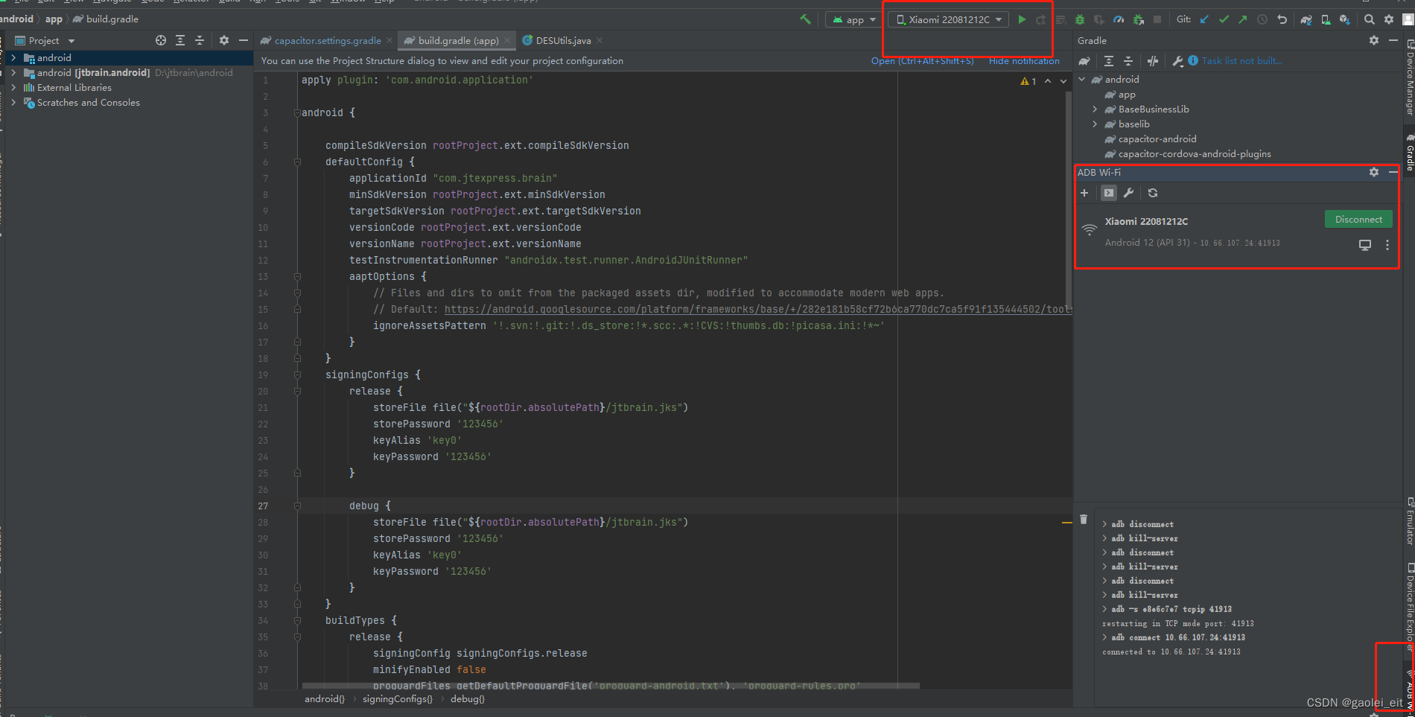Viewport: 1415px width, 717px height.
Task: Click editor horizontal scrollbar
Action: pyautogui.click(x=611, y=686)
